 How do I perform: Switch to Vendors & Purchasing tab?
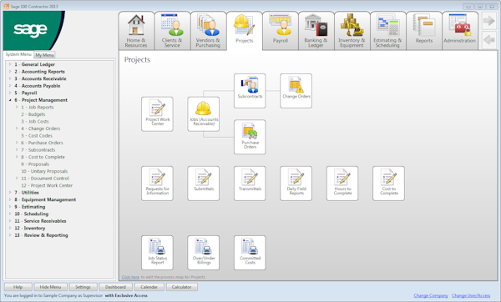click(208, 31)
